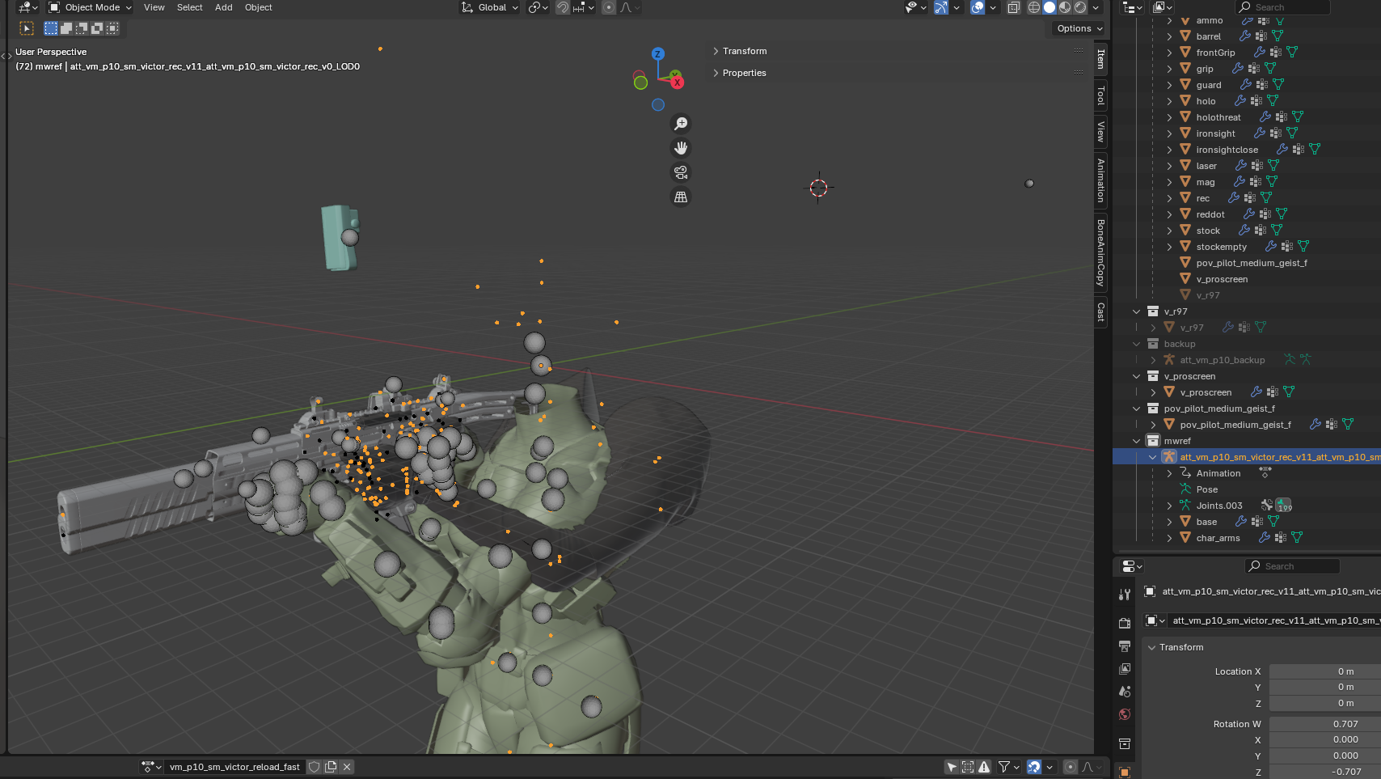This screenshot has height=779, width=1381.
Task: Open the Add menu
Action: coord(223,7)
